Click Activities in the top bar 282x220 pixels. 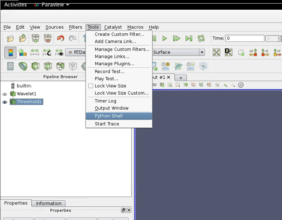[x=15, y=5]
